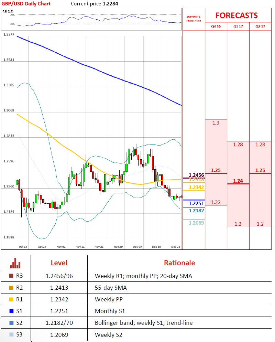Image resolution: width=275 pixels, height=342 pixels.
Task: Click the 1.2342 cell in the Level column
Action: click(59, 299)
